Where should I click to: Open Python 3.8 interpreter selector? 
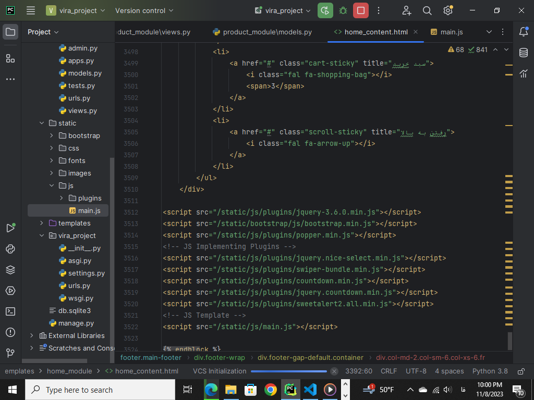490,371
